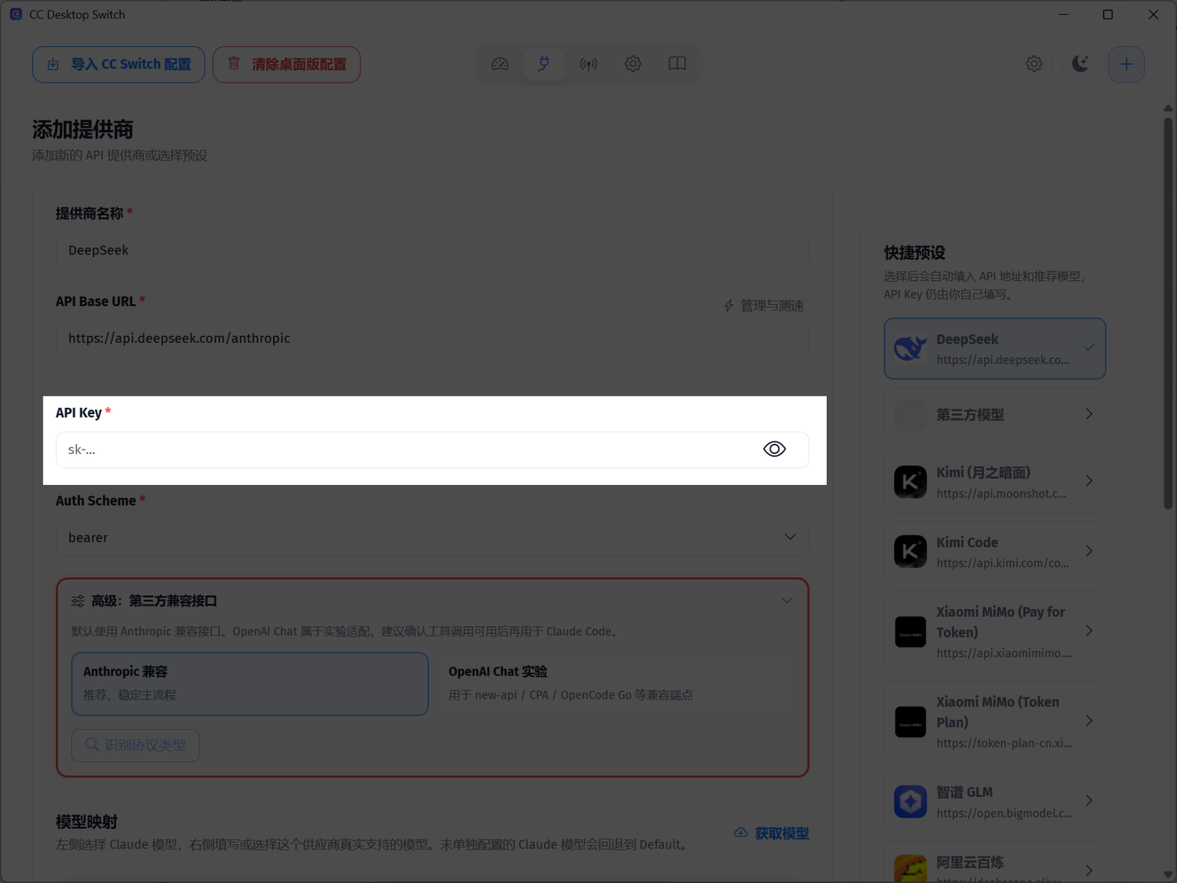Click the Xiaomi MiMo (Token Plan) logo
Image resolution: width=1177 pixels, height=883 pixels.
pos(910,722)
